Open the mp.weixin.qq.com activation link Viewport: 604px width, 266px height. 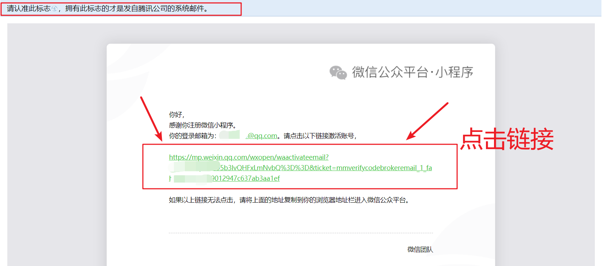pos(300,168)
